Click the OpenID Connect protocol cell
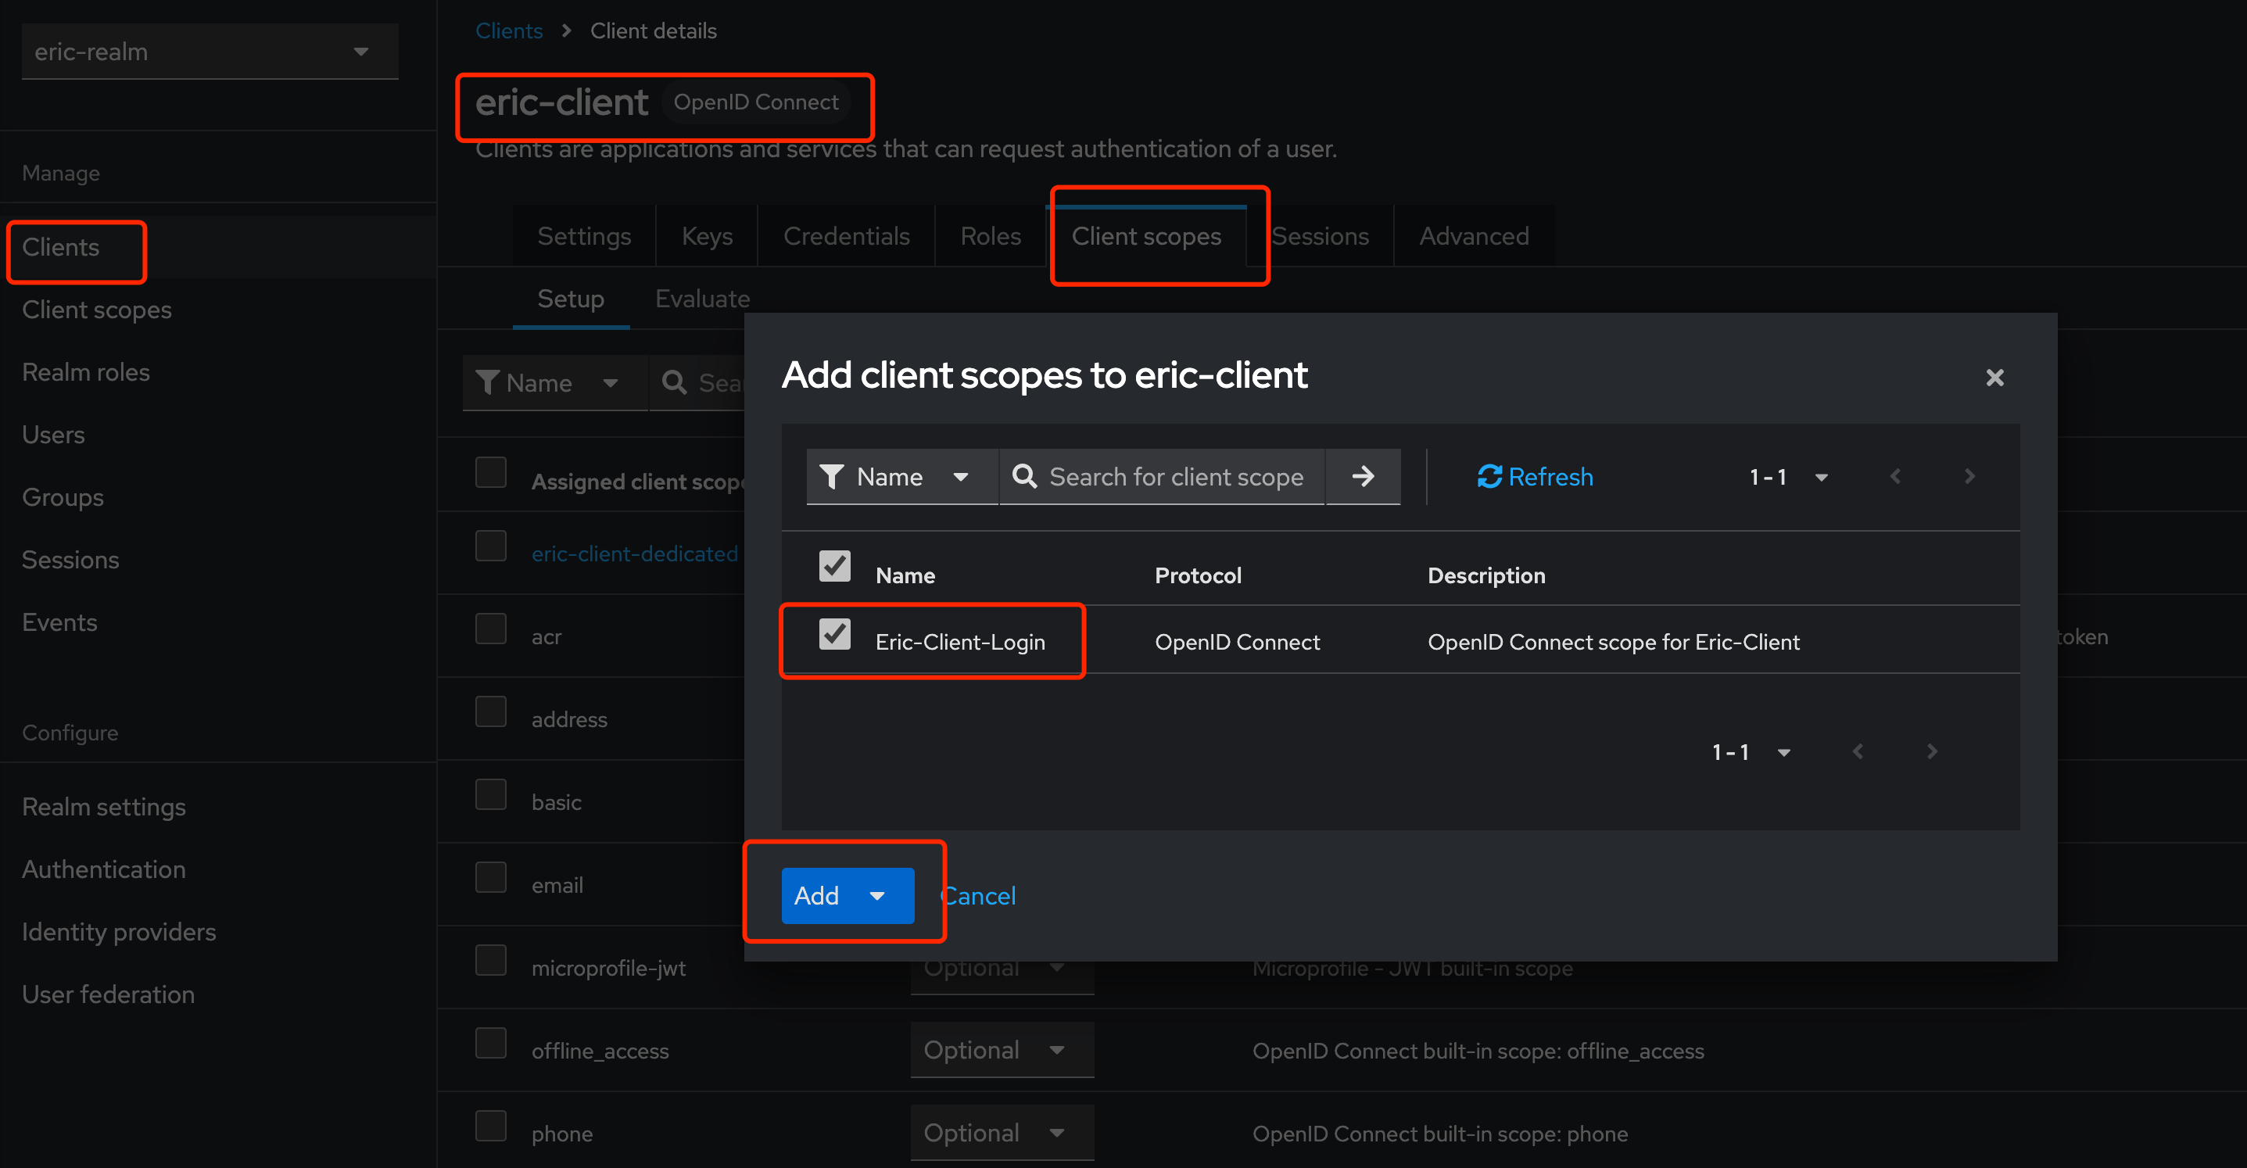This screenshot has width=2247, height=1168. pos(1237,642)
